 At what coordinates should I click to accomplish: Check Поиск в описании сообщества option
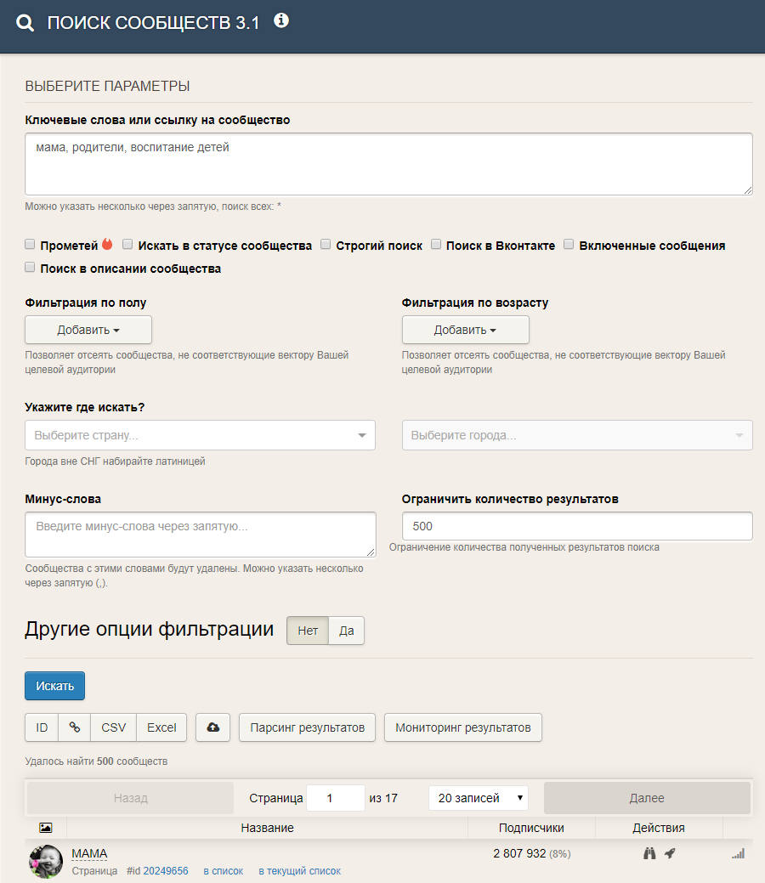[x=30, y=268]
